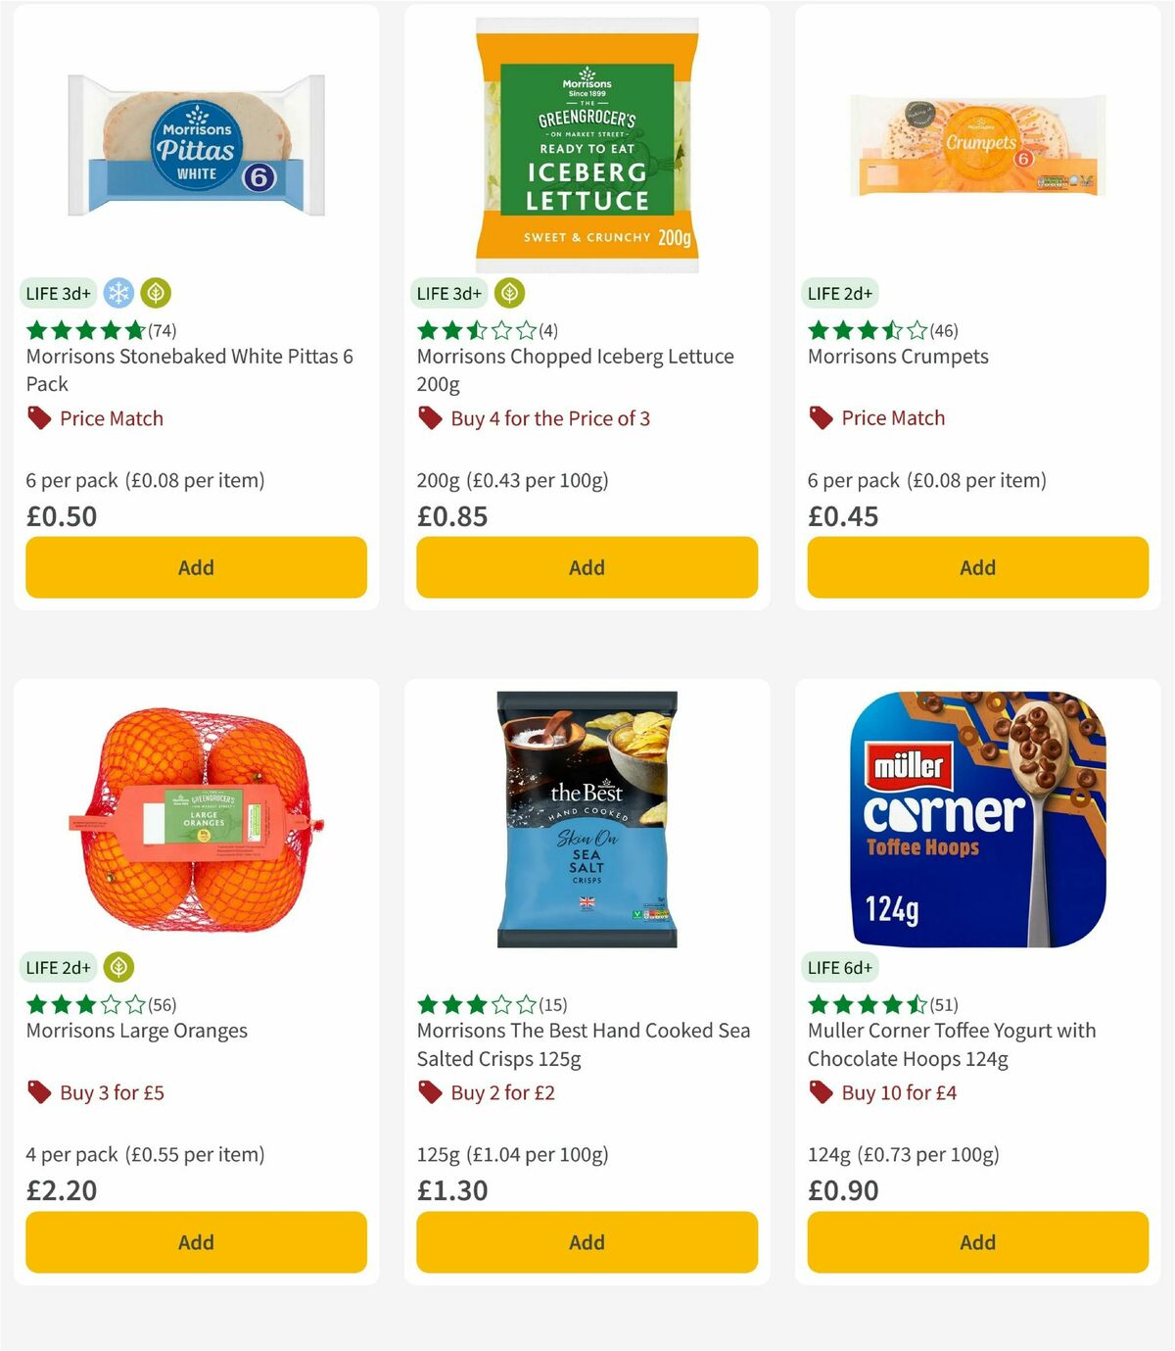Click the leaf icon on Iceberg Lettuce card
Image resolution: width=1175 pixels, height=1351 pixels.
point(508,292)
